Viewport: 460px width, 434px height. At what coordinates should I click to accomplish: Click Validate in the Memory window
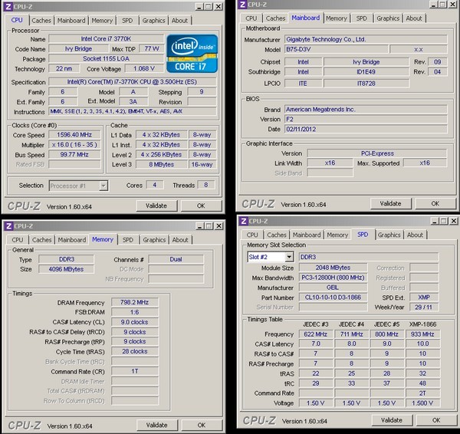click(x=157, y=425)
